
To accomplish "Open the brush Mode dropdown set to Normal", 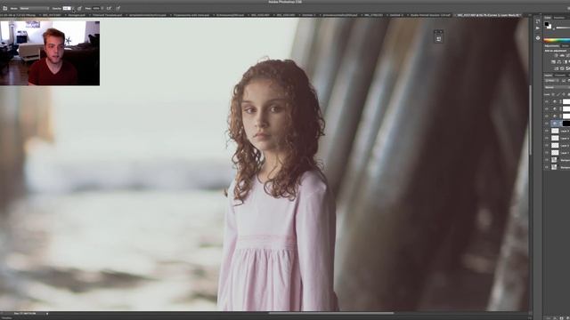I will tap(34, 8).
